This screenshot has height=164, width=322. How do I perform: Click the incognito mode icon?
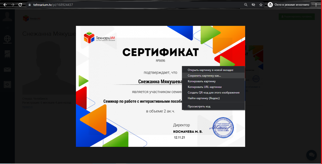270,5
